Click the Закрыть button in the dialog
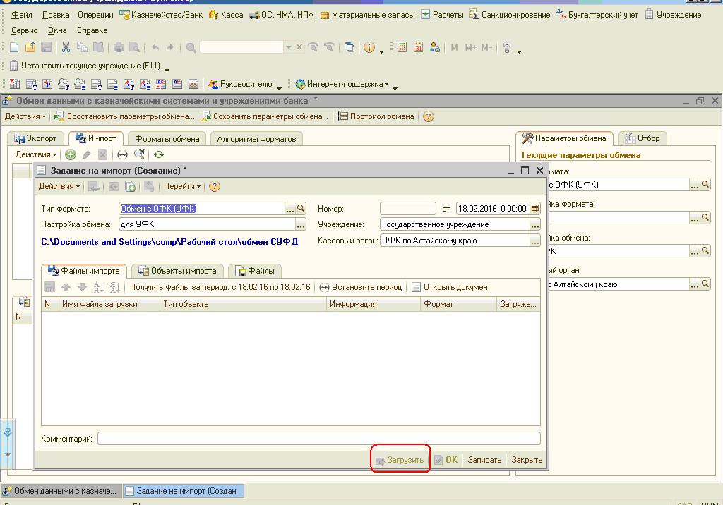 pyautogui.click(x=527, y=460)
